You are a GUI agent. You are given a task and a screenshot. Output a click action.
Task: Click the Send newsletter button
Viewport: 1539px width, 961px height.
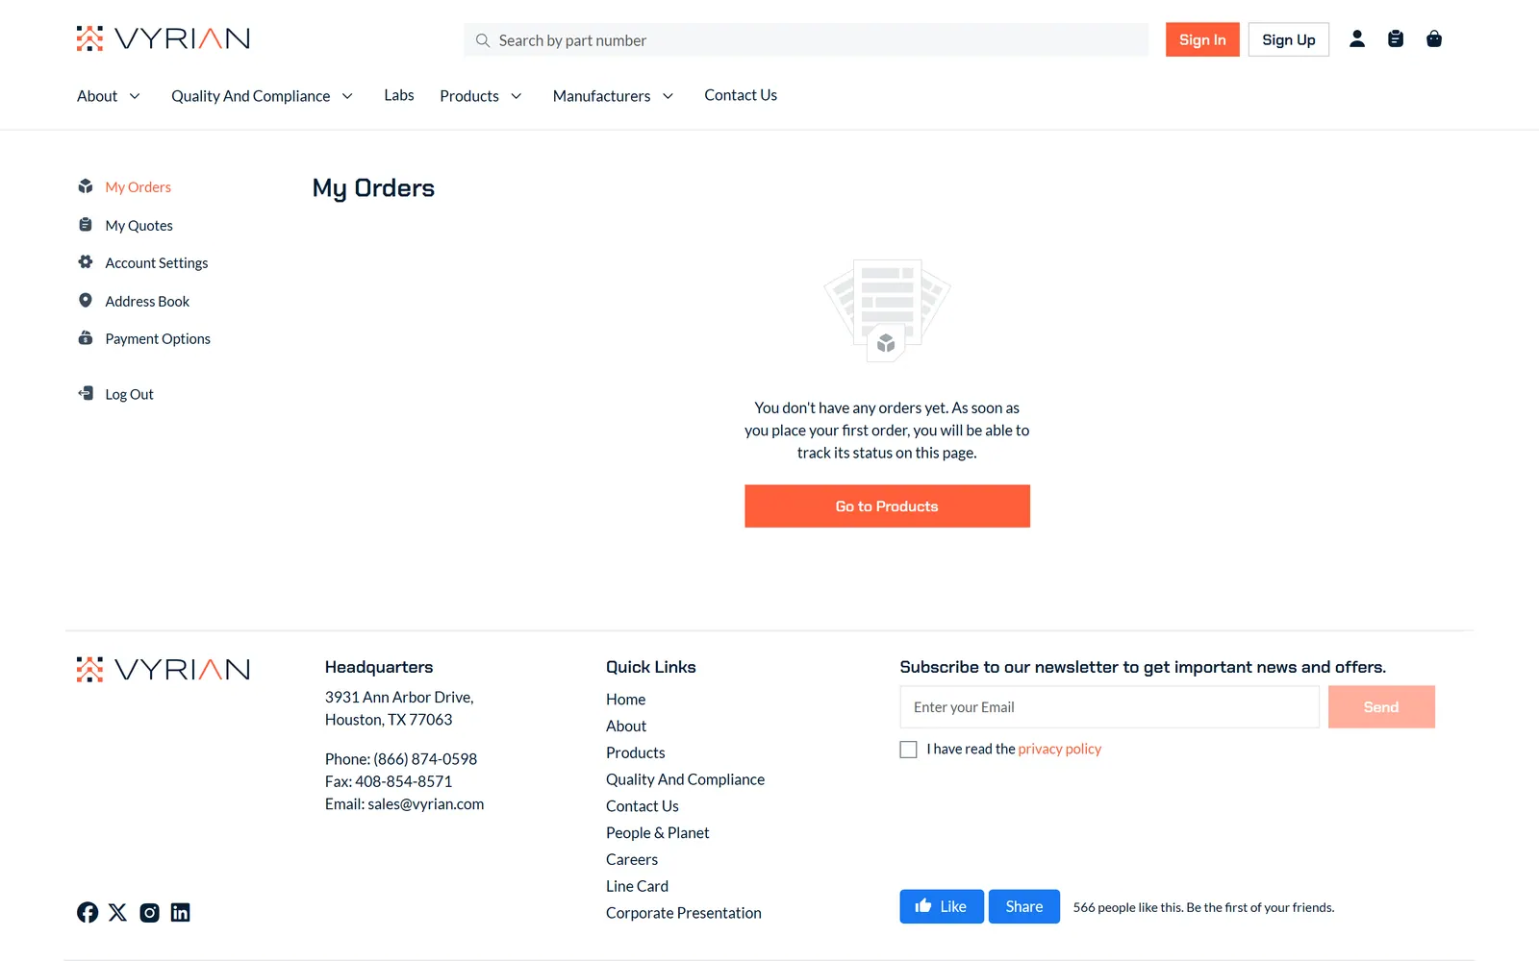[x=1381, y=706]
